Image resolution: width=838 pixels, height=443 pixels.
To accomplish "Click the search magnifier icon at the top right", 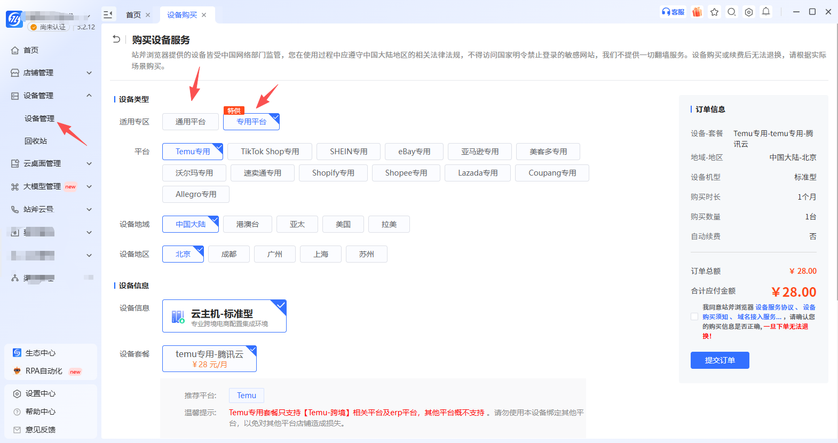I will point(732,12).
